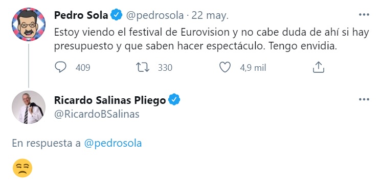
Task: Open more options menu on Pedro's tweet
Action: tap(364, 15)
